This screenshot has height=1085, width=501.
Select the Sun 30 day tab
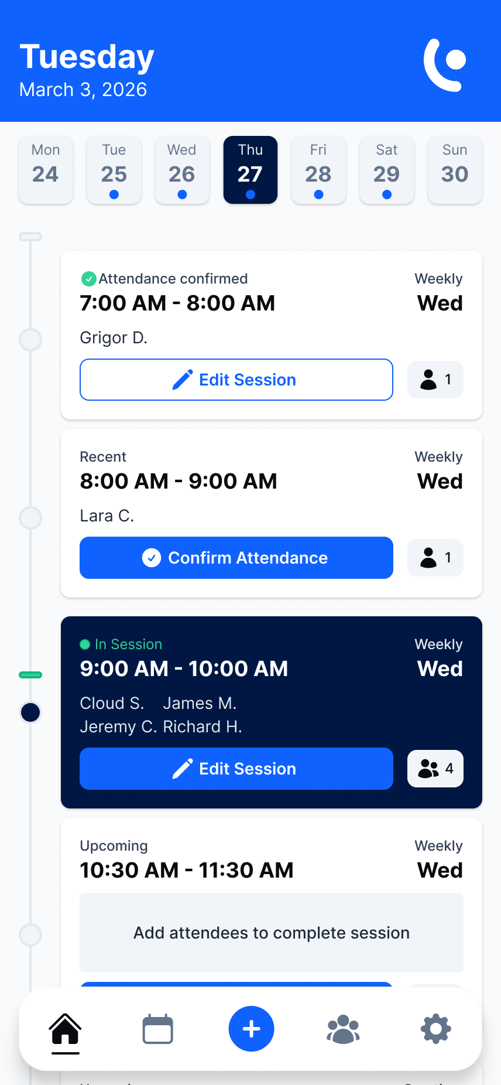(455, 170)
